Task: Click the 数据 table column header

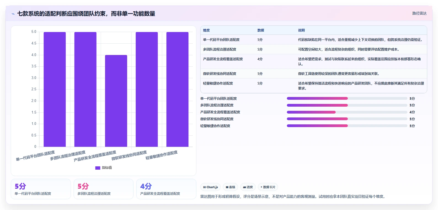Action: point(261,30)
